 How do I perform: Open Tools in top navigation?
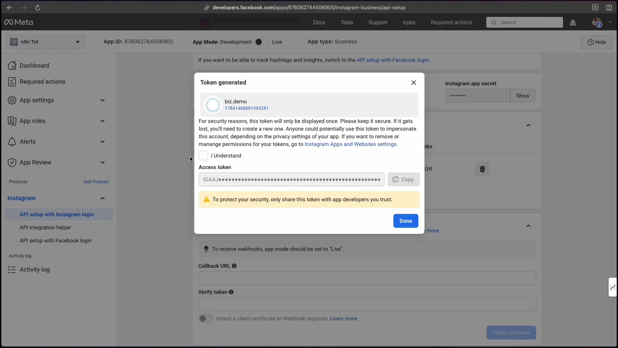coord(347,22)
